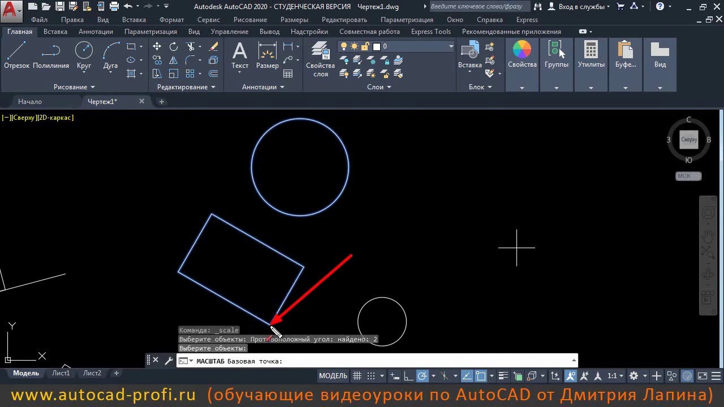Screen dimensions: 724x407
Task: Choose the Rotate tool icon
Action: pyautogui.click(x=174, y=46)
